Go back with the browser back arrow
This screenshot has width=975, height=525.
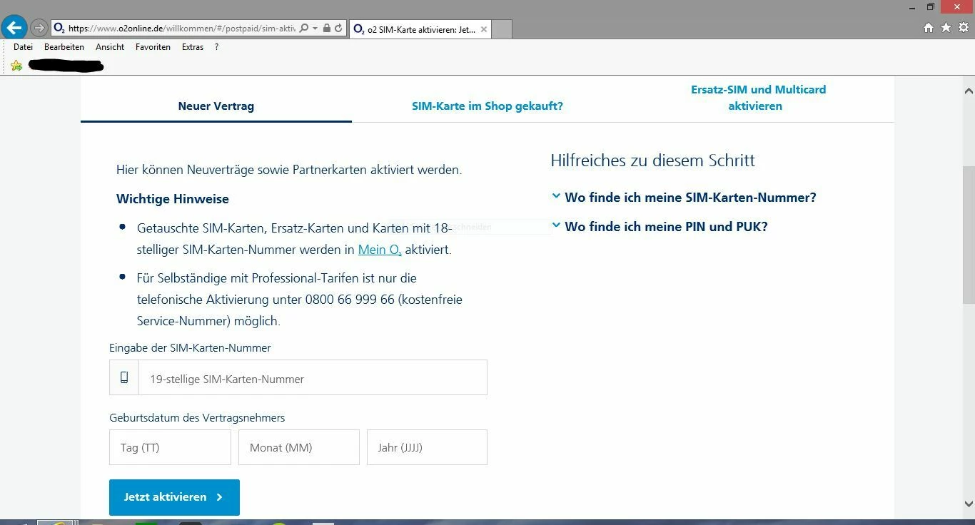[x=14, y=28]
